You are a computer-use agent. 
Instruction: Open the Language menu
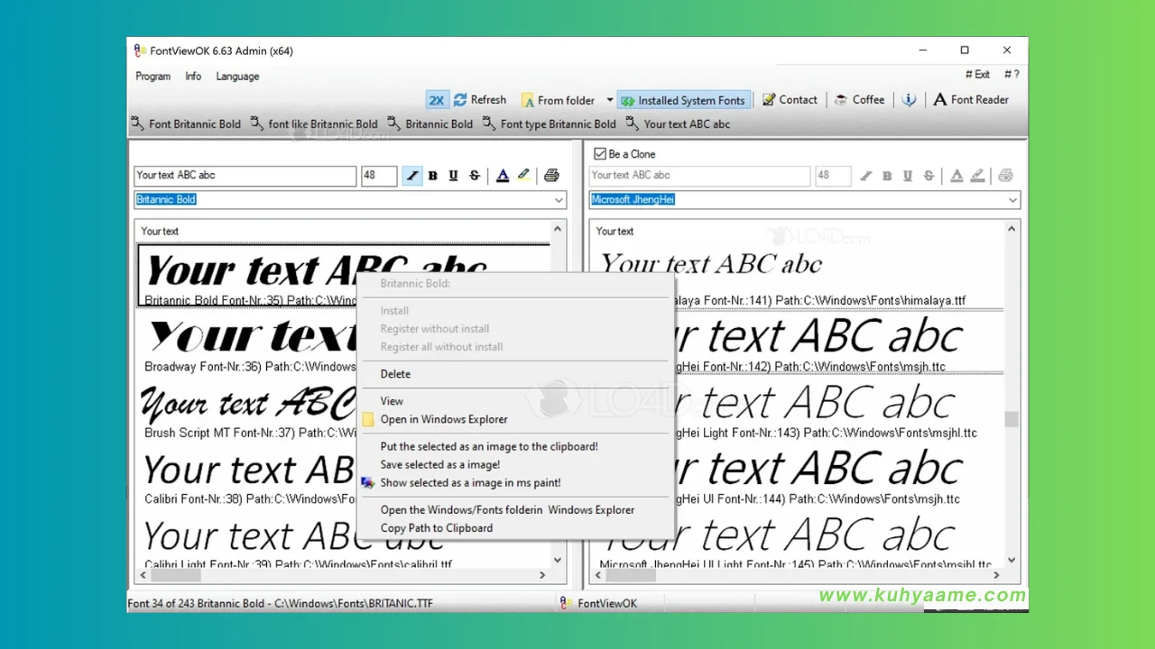click(x=237, y=77)
